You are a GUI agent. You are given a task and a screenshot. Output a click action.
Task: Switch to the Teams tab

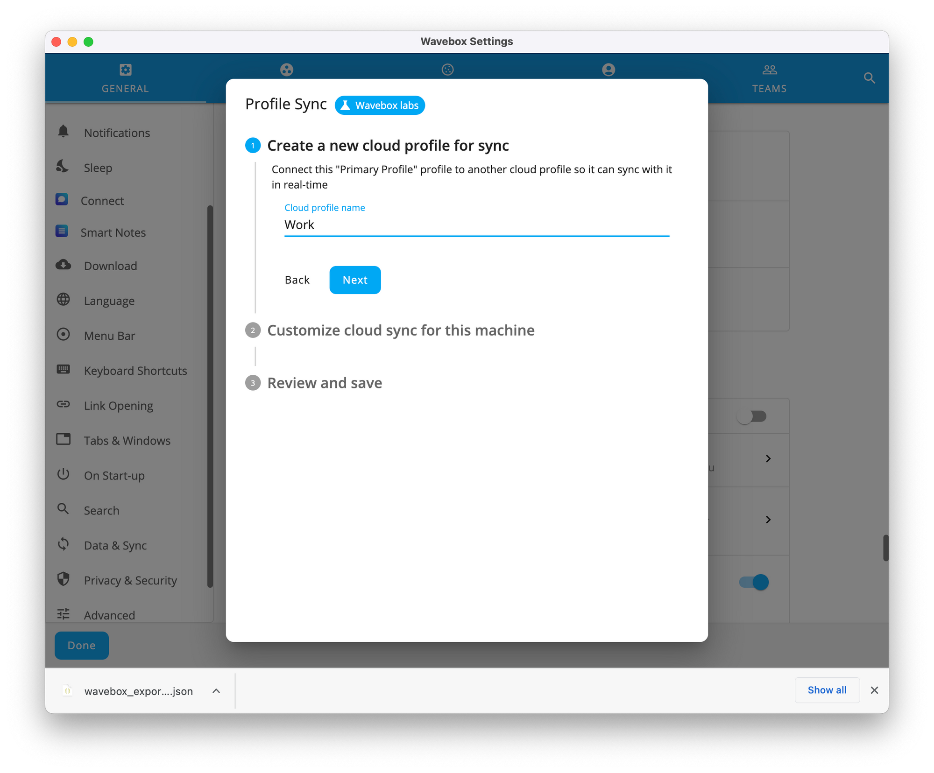coord(769,78)
